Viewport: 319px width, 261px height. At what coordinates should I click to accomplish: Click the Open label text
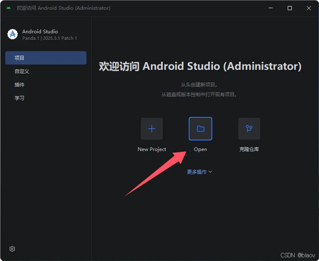pyautogui.click(x=200, y=149)
